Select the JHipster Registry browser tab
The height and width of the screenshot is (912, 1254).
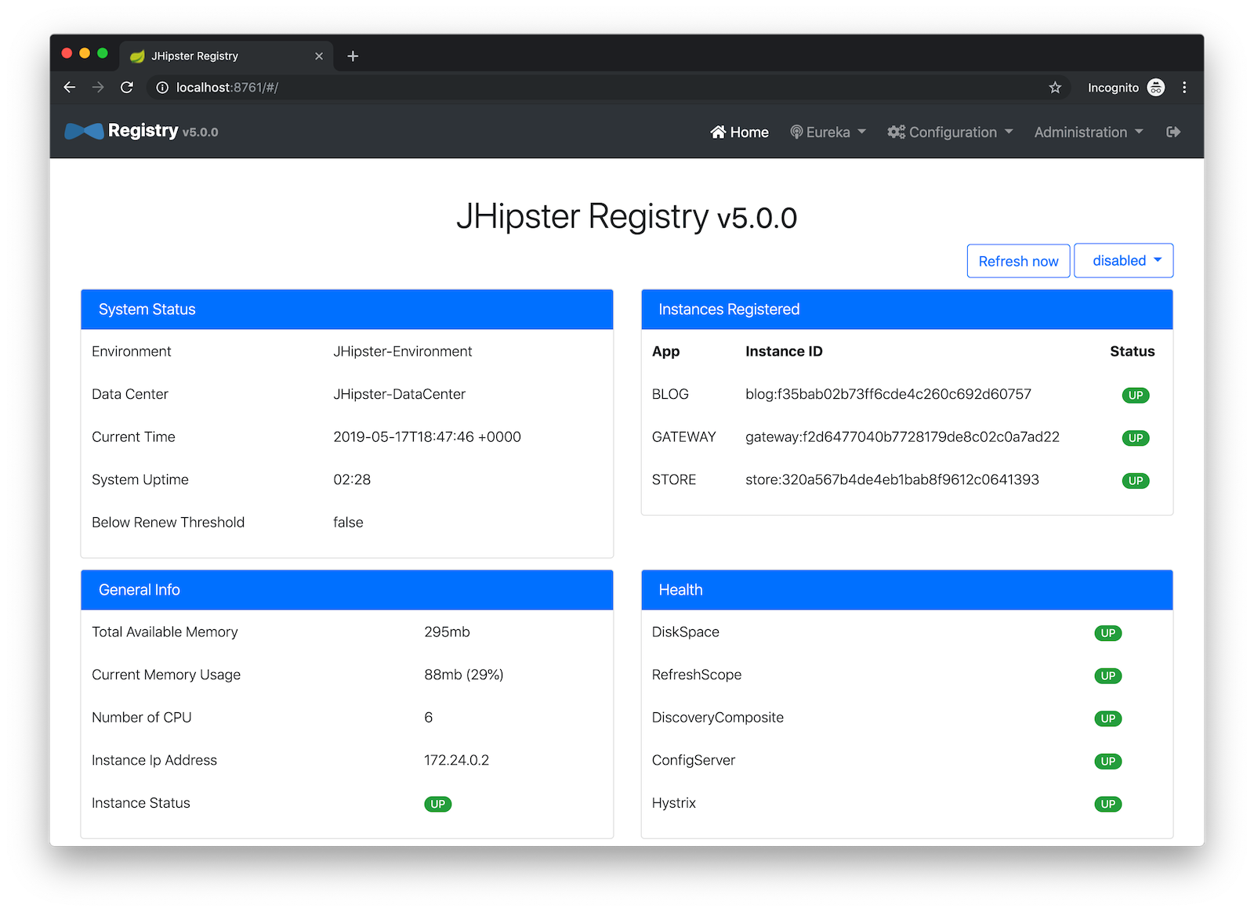point(212,56)
